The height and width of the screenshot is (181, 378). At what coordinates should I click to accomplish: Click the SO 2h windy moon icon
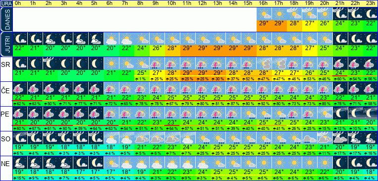(51, 138)
